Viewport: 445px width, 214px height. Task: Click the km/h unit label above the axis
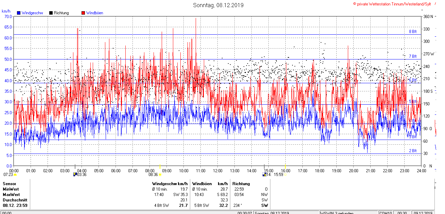[6, 11]
